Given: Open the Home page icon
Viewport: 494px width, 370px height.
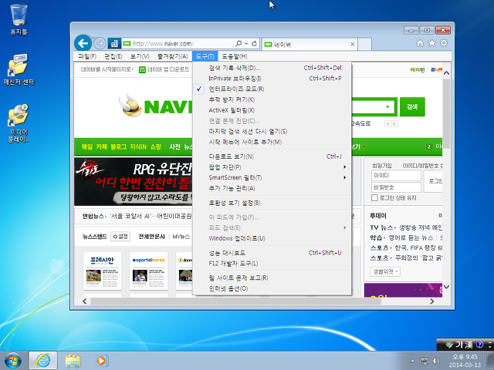Looking at the screenshot, I should [x=420, y=43].
